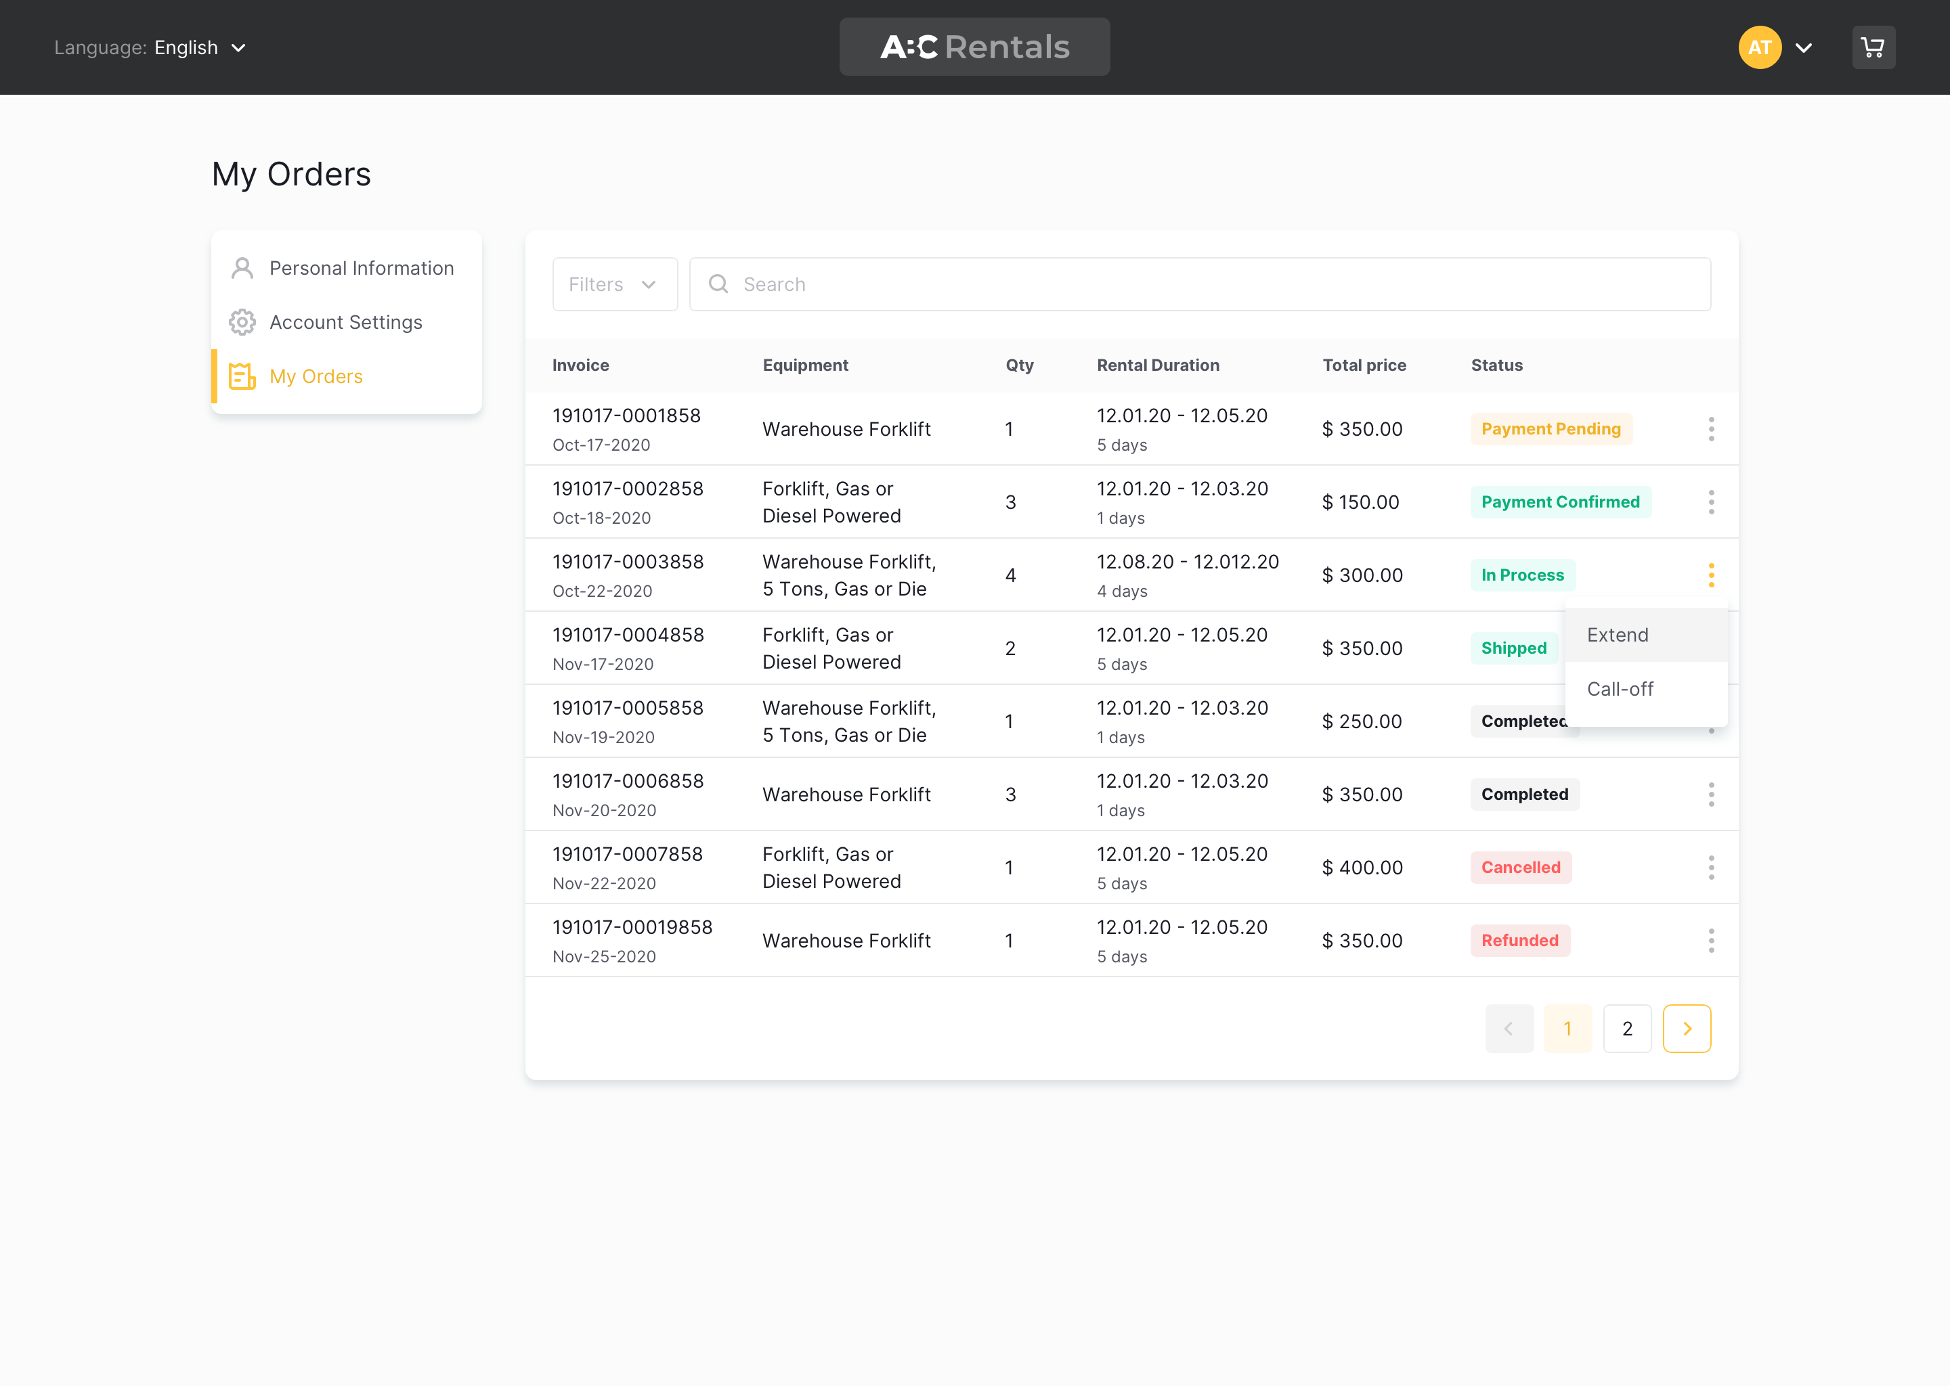Open three-dot menu for invoice 191017-0006858
This screenshot has width=1950, height=1386.
coord(1711,795)
